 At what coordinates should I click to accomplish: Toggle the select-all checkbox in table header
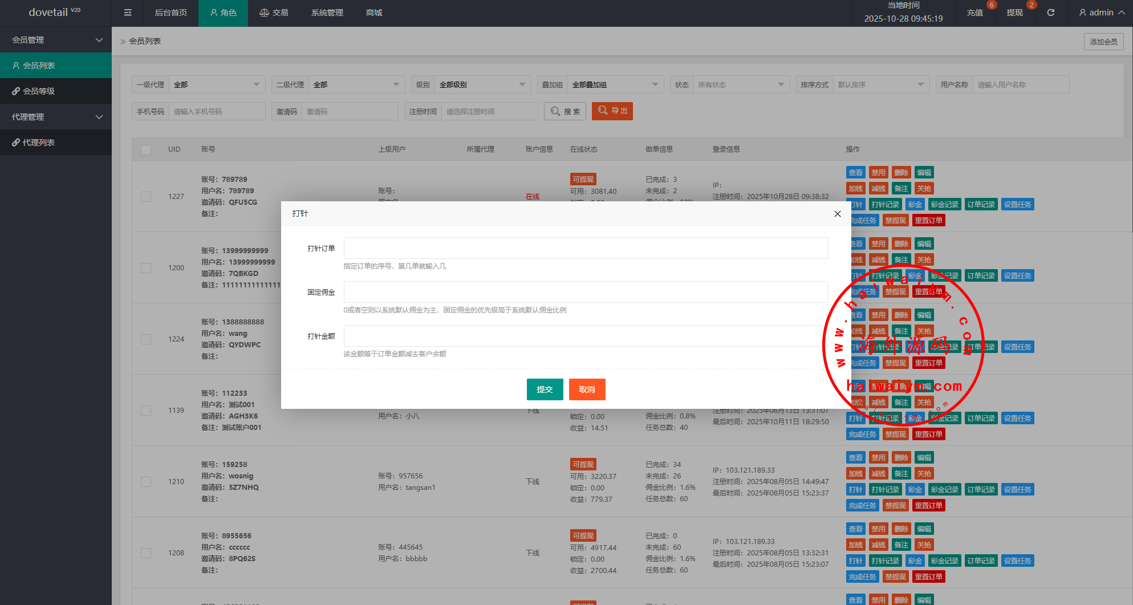click(146, 149)
